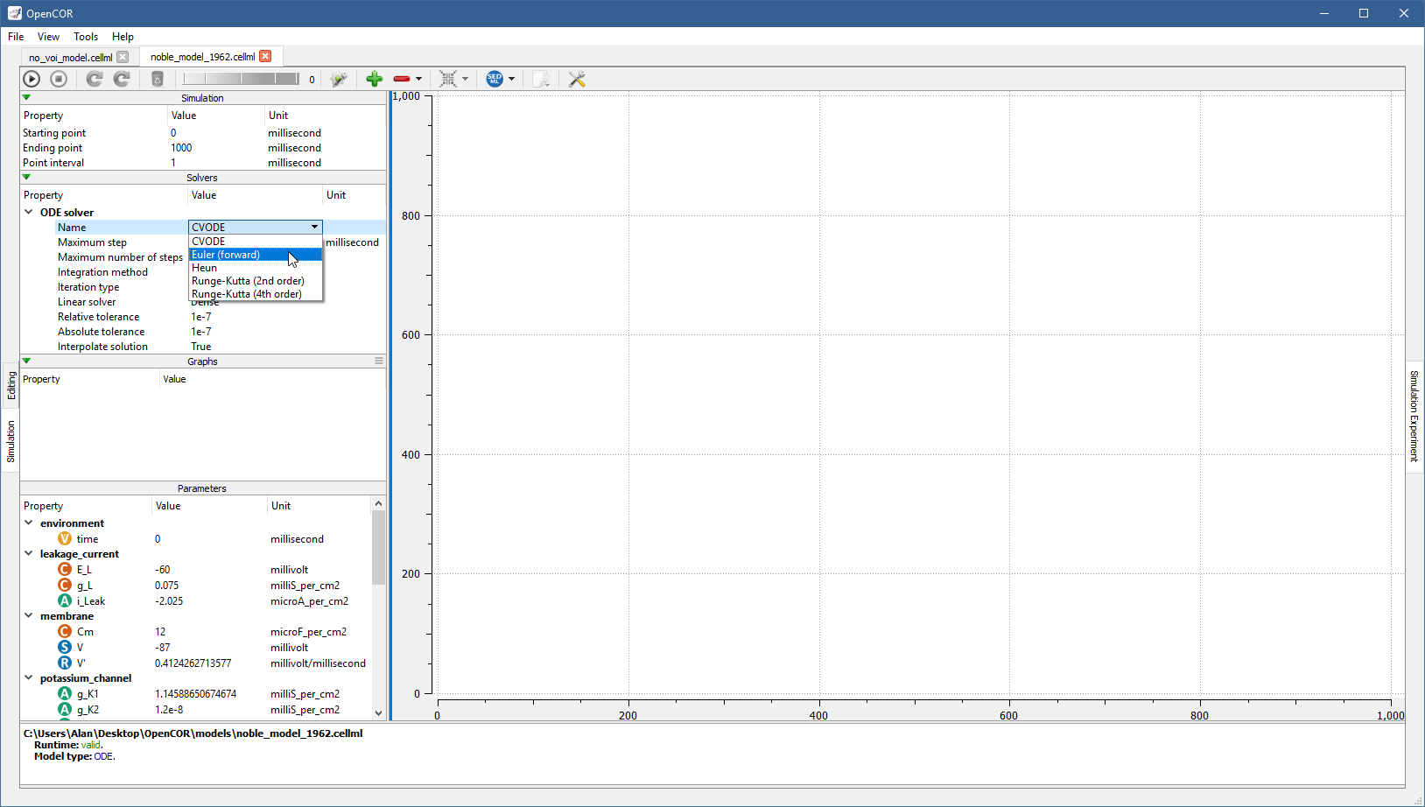Click the clear simulation data trash icon
The width and height of the screenshot is (1425, 807).
click(158, 79)
